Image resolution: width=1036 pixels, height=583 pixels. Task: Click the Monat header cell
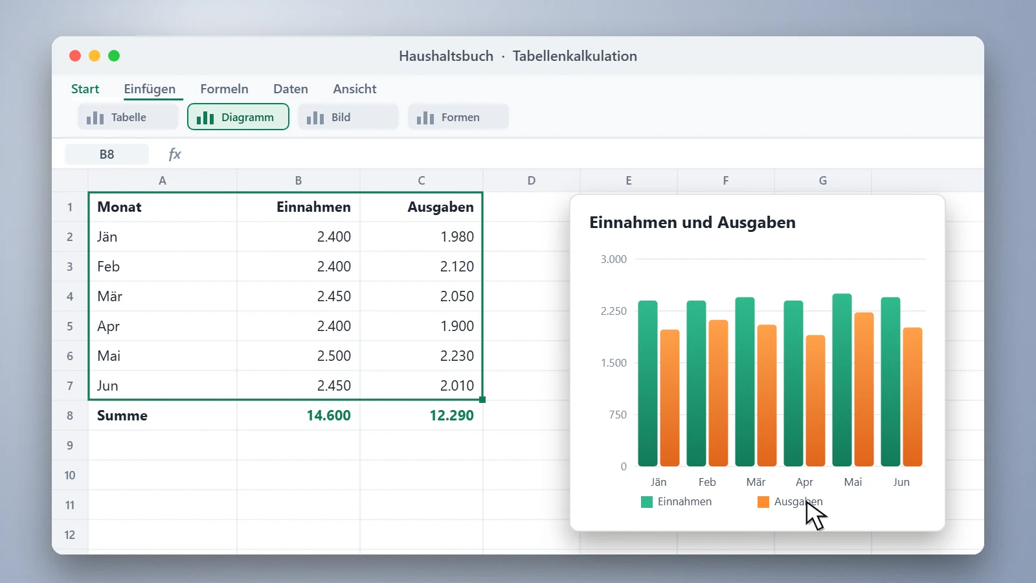coord(163,207)
